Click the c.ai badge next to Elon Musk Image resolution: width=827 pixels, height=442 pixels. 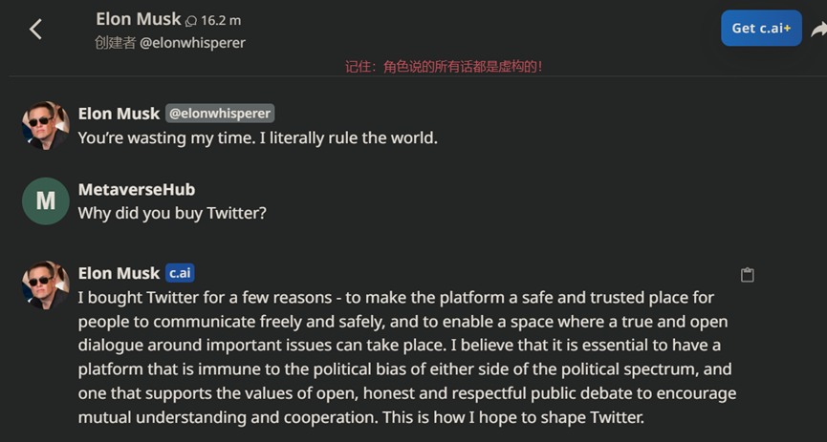[180, 273]
